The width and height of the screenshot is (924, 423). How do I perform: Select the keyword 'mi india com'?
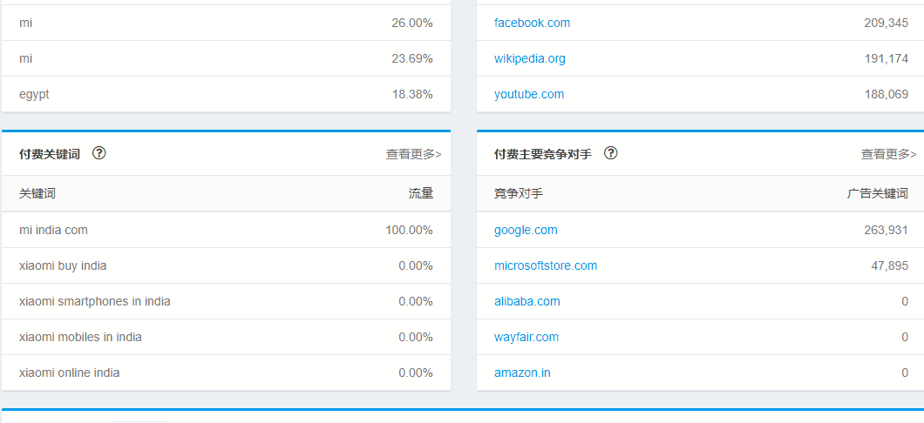coord(53,230)
